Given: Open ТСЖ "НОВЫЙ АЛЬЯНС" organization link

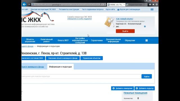Looking at the screenshot, I should coord(125,19).
